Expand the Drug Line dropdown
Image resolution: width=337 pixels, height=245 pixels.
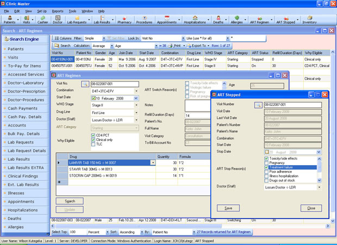pos(136,113)
